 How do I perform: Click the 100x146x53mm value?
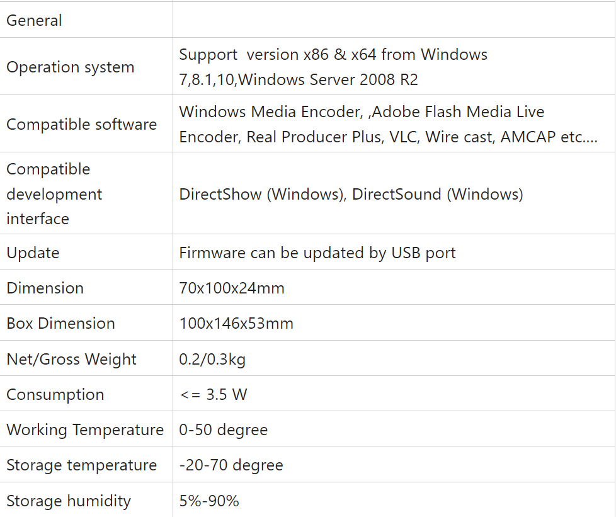click(x=236, y=323)
